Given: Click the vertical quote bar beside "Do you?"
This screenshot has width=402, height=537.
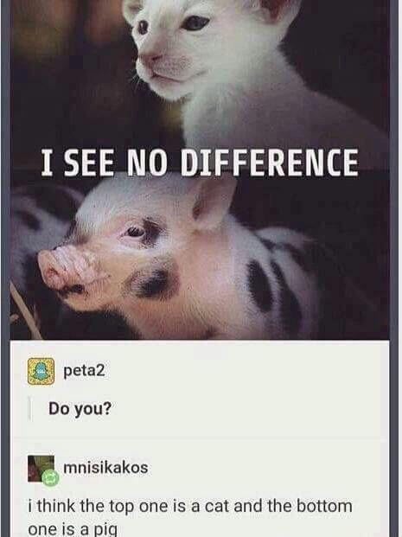Looking at the screenshot, I should (29, 409).
